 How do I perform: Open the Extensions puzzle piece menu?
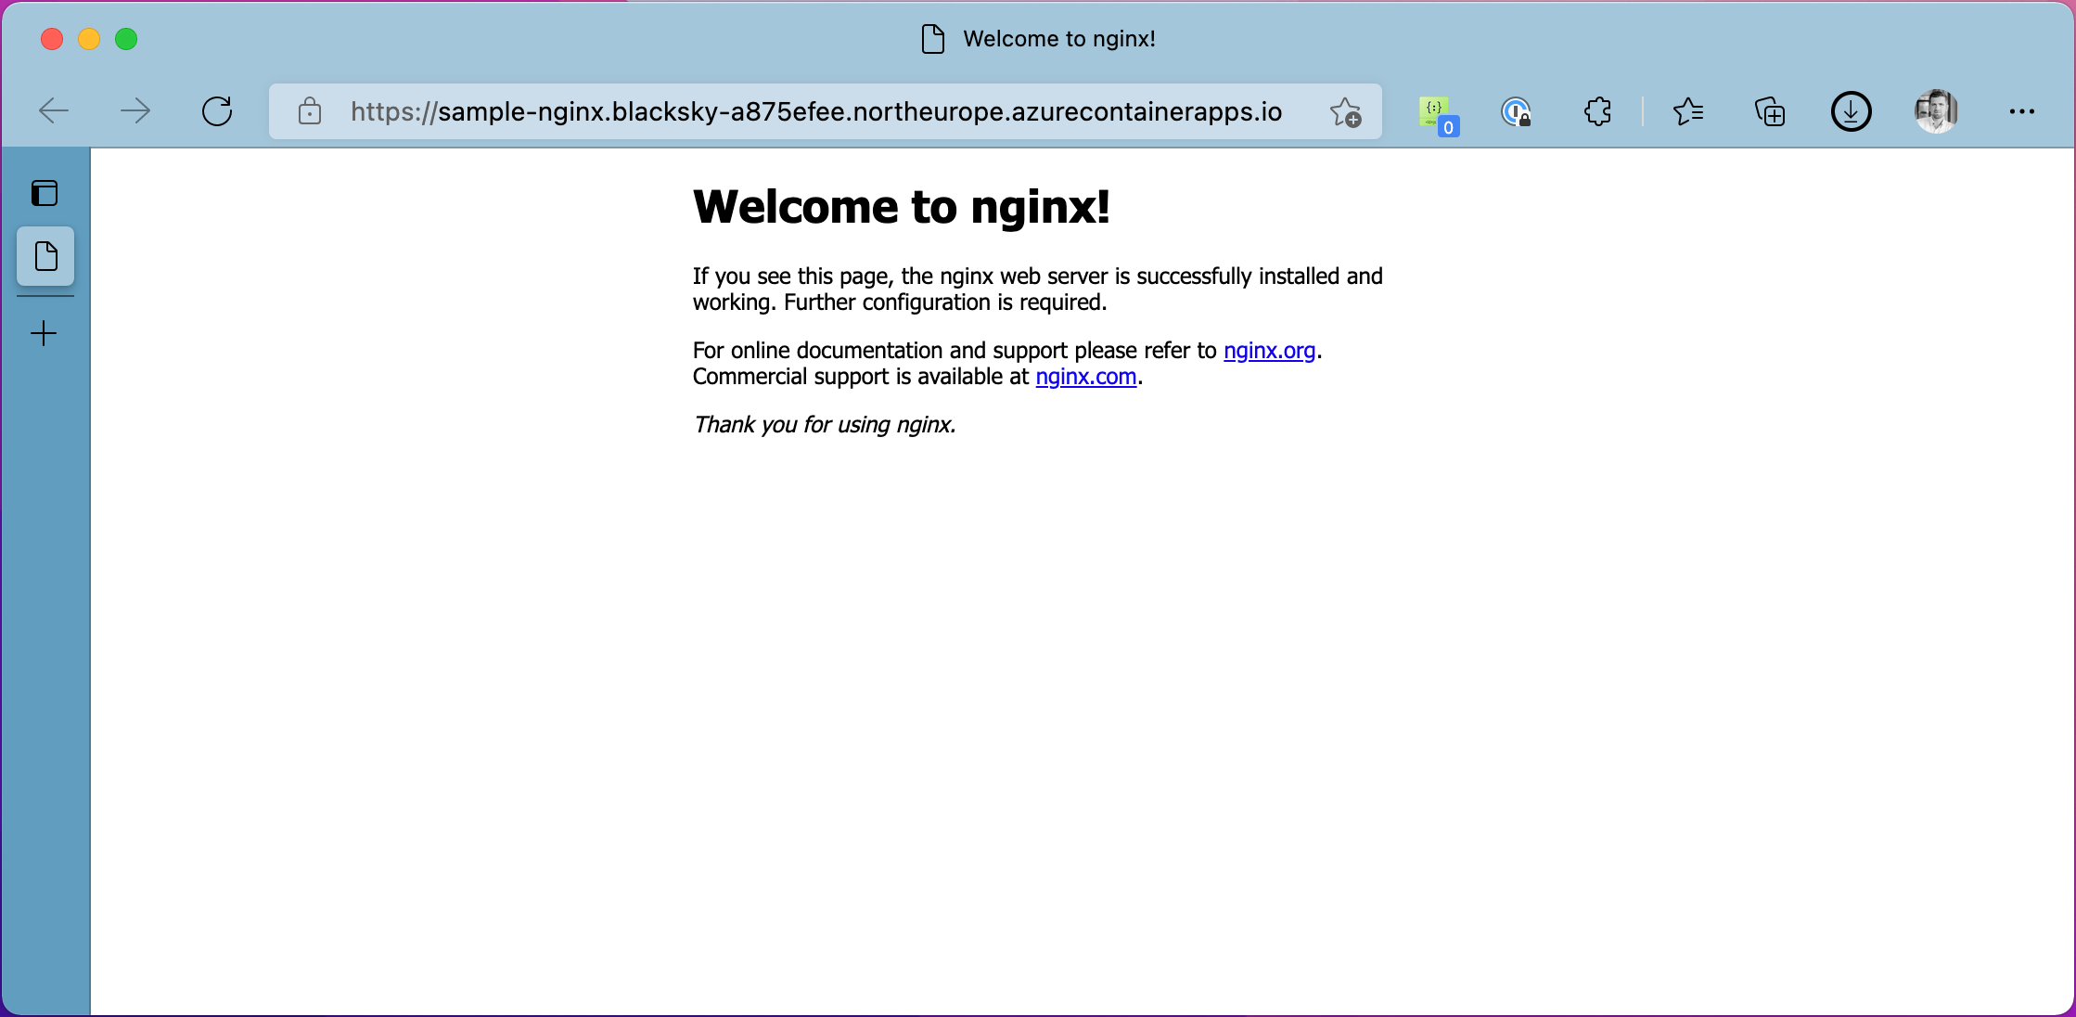click(1597, 111)
